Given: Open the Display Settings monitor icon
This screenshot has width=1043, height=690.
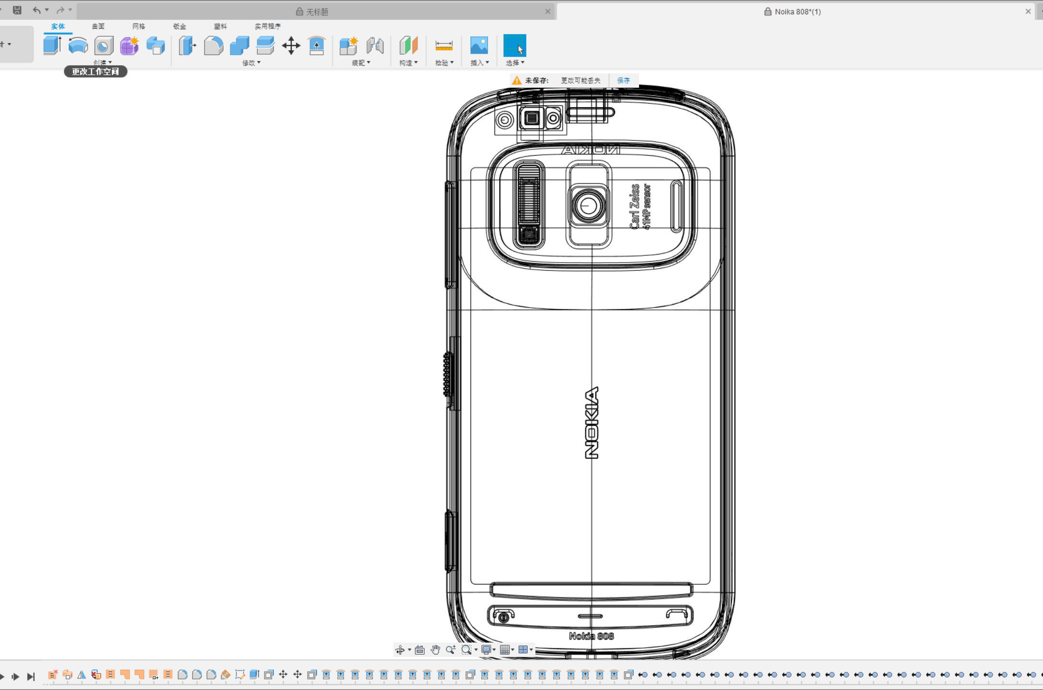Looking at the screenshot, I should [x=486, y=650].
